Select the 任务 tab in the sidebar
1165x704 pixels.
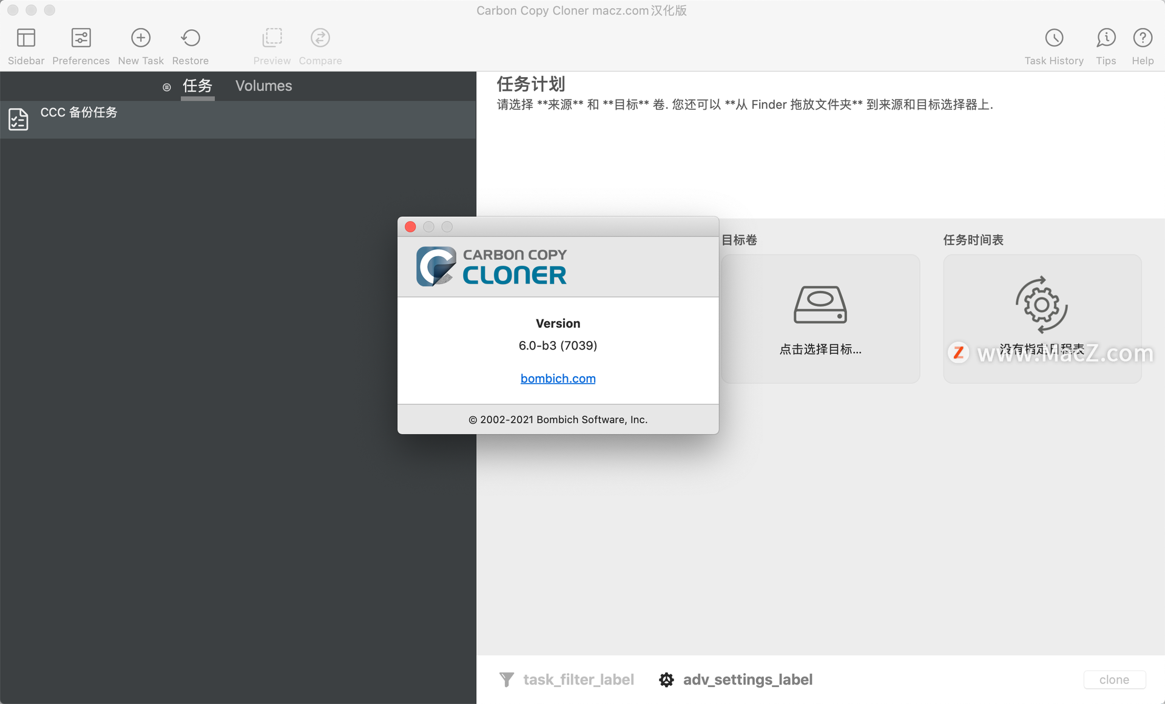(197, 86)
